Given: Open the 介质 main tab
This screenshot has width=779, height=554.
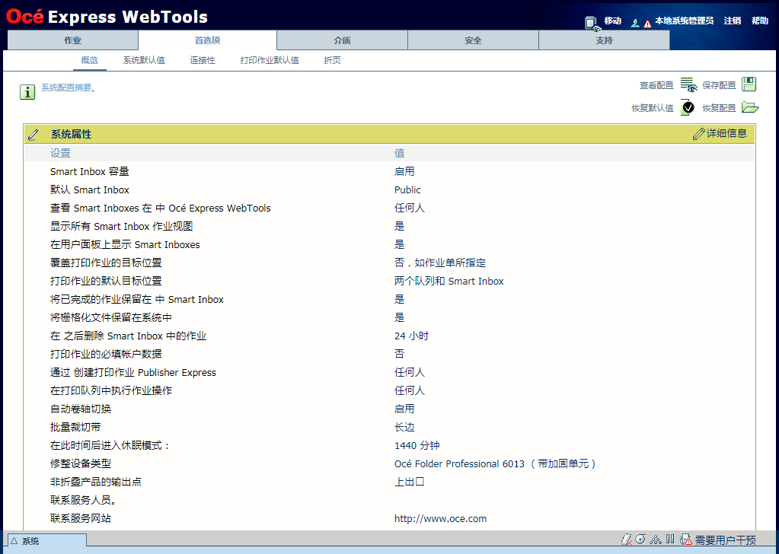Looking at the screenshot, I should [342, 40].
